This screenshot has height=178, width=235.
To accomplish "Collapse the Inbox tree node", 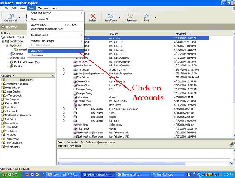I will 7,45.
